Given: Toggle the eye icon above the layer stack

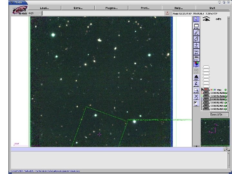Looking at the screenshot, I should 206,19.
